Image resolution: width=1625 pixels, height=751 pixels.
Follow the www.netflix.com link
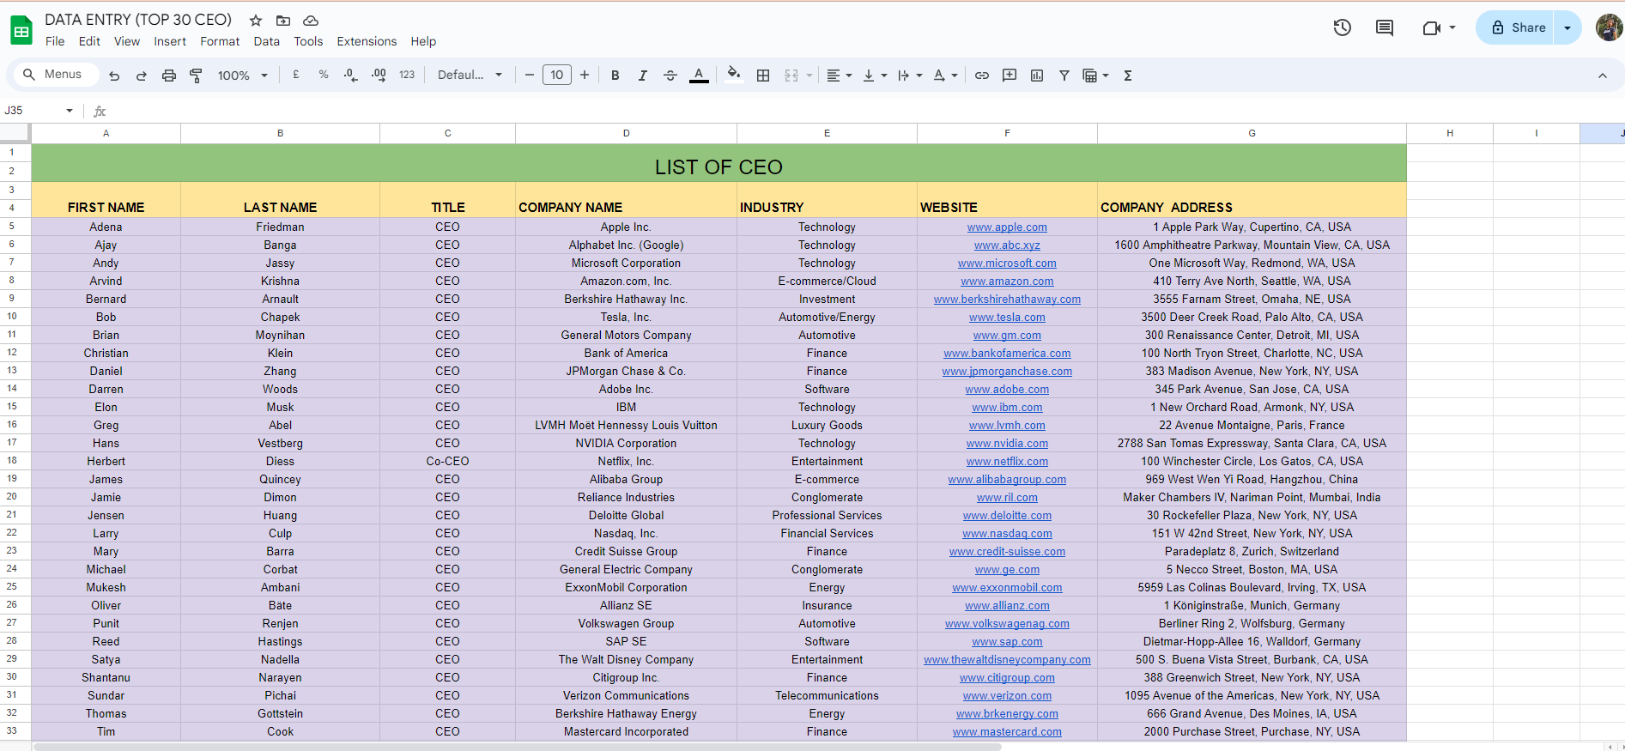click(1007, 462)
